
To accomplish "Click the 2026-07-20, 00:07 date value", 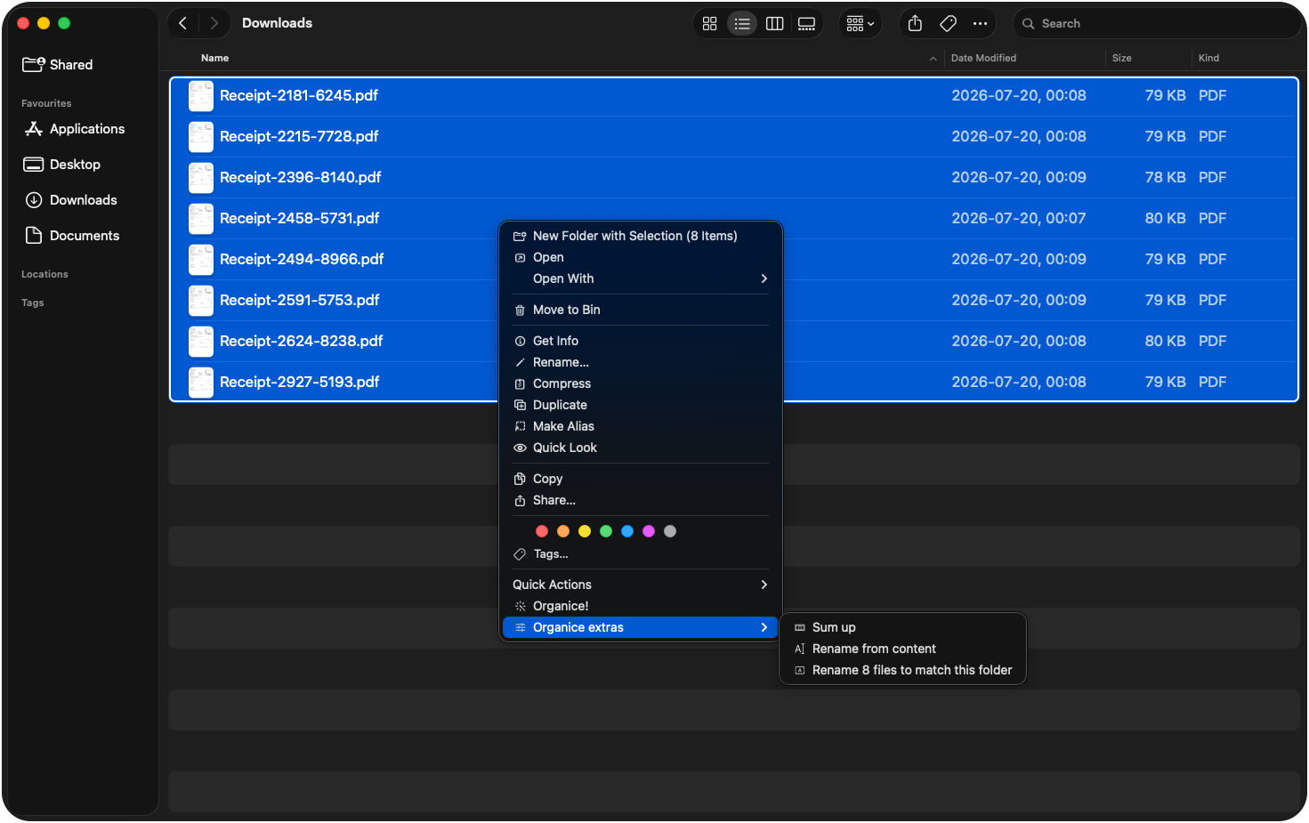I will [1019, 218].
